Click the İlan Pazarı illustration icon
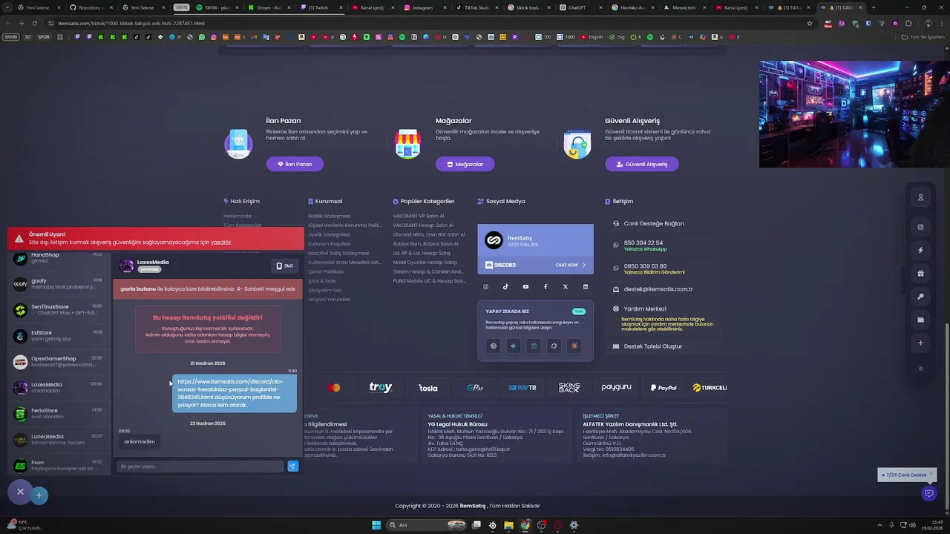This screenshot has width=950, height=534. [x=238, y=144]
